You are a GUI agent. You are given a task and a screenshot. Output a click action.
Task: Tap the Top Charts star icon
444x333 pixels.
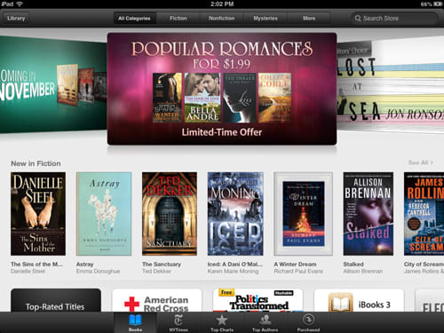pos(222,320)
